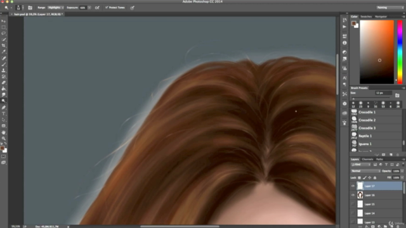Viewport: 406px width, 228px height.
Task: Select the Brush tool in toolbox
Action: tap(4, 65)
